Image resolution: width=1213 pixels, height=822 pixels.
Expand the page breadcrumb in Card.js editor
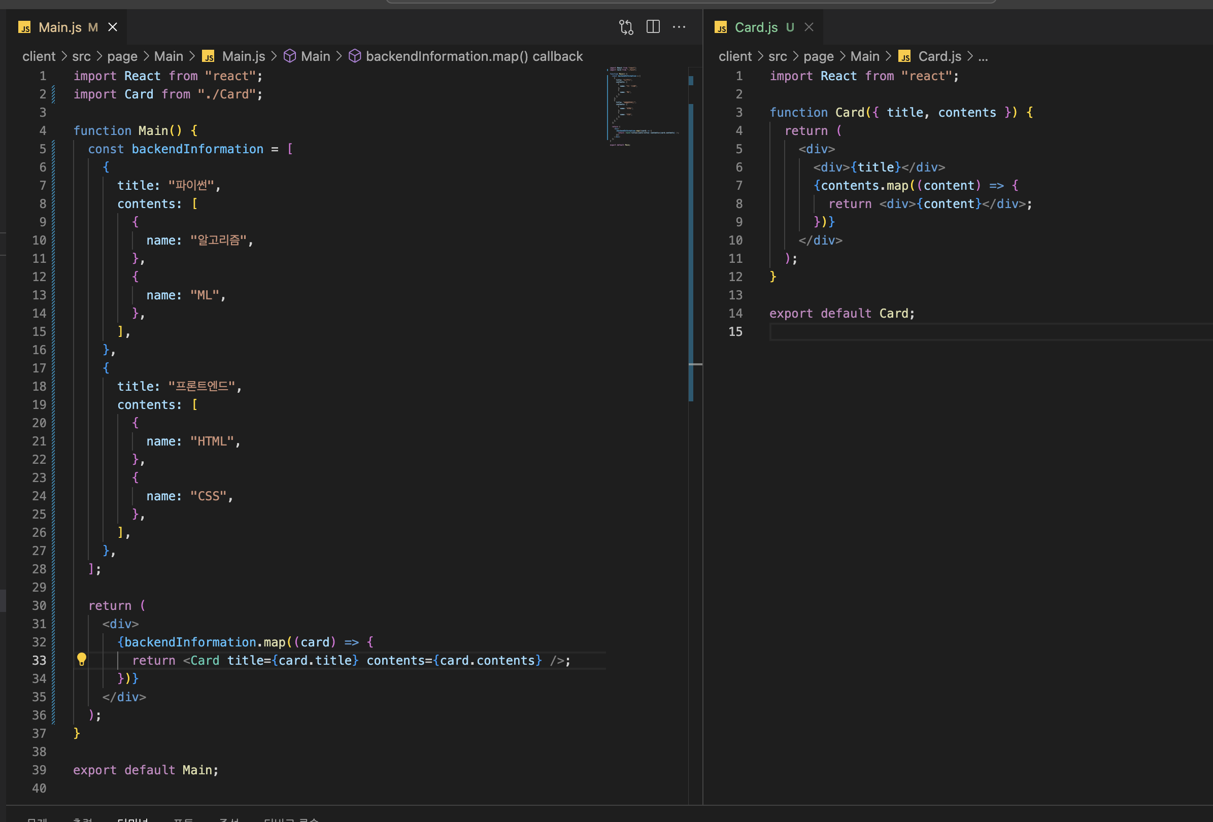(818, 56)
